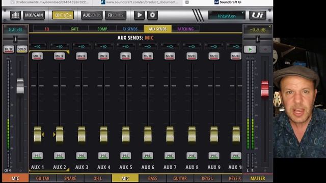Click the green play button on master strip
The width and height of the screenshot is (326, 183).
[250, 49]
